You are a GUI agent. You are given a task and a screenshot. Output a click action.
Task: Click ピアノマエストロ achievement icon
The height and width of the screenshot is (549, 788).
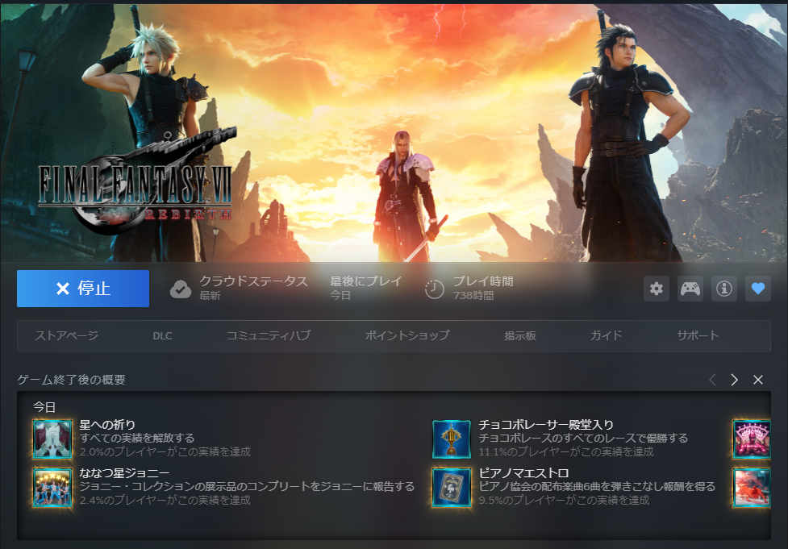(452, 487)
